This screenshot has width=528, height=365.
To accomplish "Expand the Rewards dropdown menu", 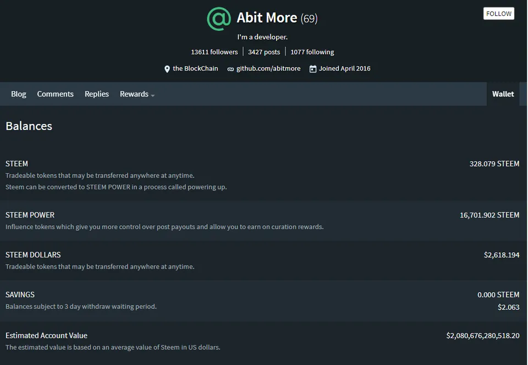I will point(137,94).
